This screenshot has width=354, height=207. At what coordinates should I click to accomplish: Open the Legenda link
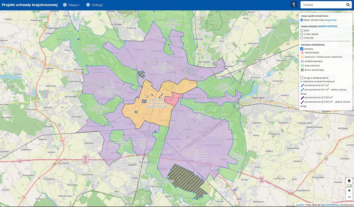coord(330,20)
